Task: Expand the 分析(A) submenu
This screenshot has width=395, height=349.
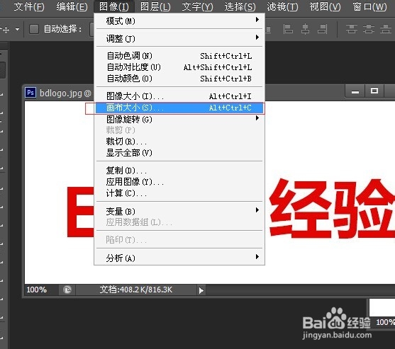Action: [179, 258]
